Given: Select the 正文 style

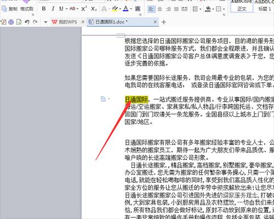Looking at the screenshot, I should click(x=242, y=6).
